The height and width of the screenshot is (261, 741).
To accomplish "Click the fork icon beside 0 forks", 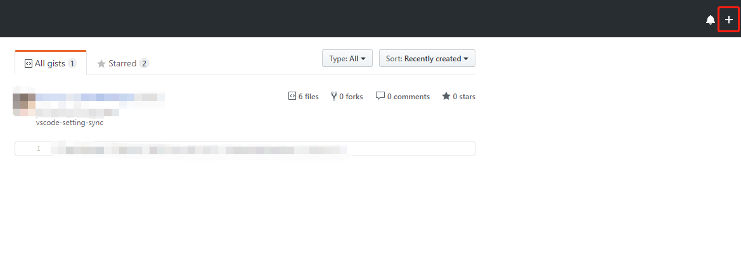I will [x=334, y=97].
